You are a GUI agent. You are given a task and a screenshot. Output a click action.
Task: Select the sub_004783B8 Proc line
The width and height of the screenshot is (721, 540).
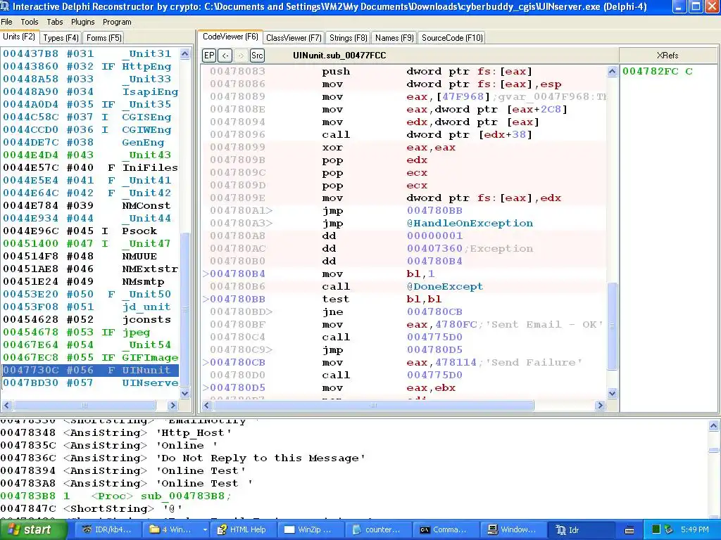tap(116, 496)
